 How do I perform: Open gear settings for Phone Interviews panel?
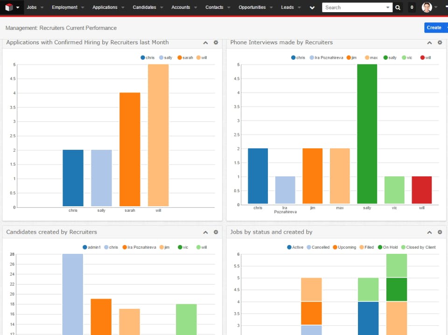click(x=440, y=42)
